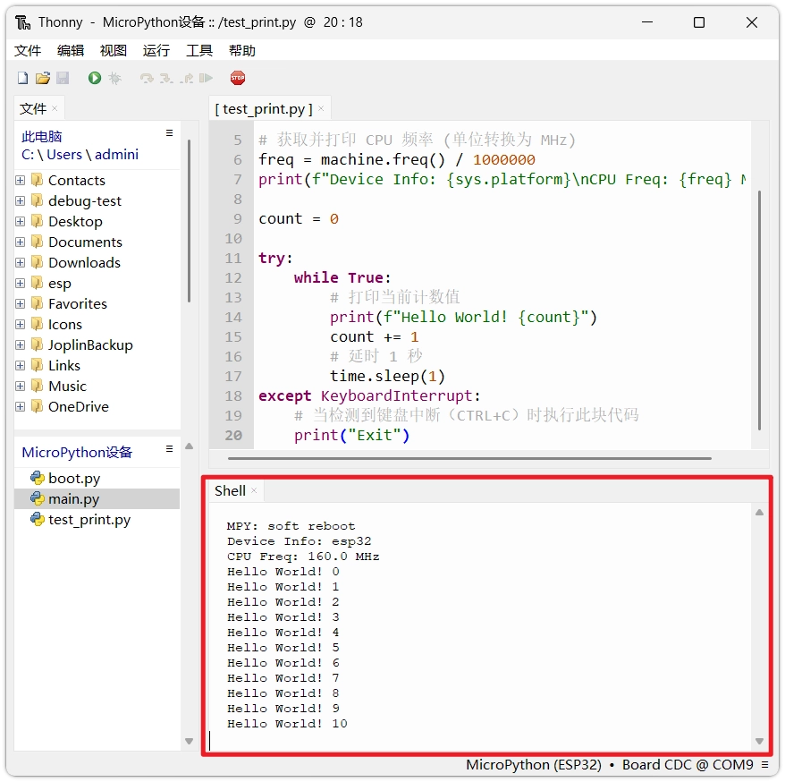This screenshot has height=782, width=785.
Task: Open the MicroPython设备 panel menu
Action: [169, 449]
